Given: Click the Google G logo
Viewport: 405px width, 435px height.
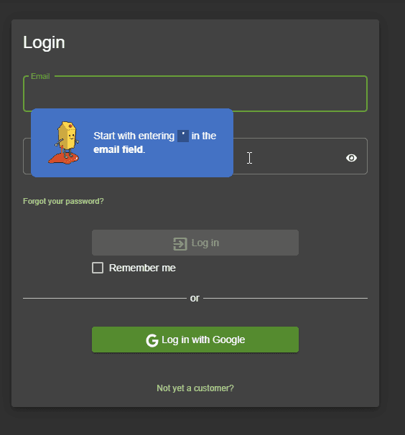Looking at the screenshot, I should (152, 340).
